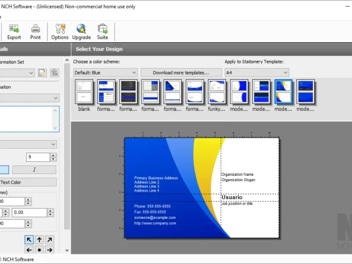Click 'Usuario' name on the card
The width and height of the screenshot is (352, 264).
pyautogui.click(x=232, y=197)
